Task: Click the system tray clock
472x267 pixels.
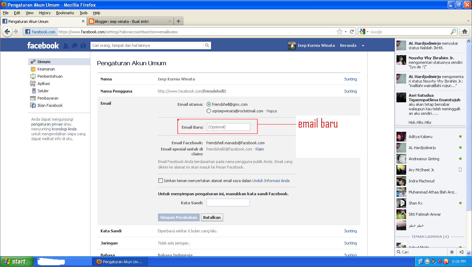Action: coord(458,262)
